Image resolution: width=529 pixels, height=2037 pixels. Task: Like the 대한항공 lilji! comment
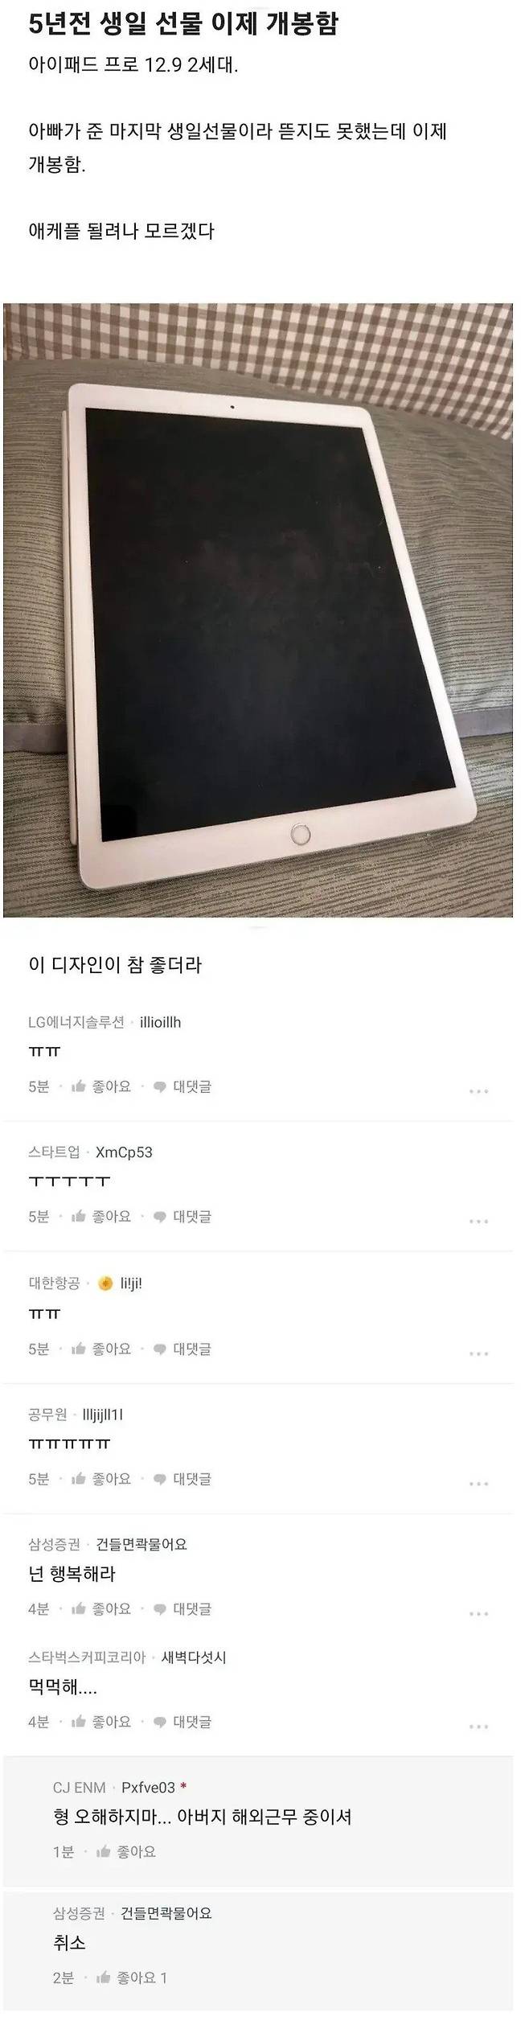(101, 1349)
